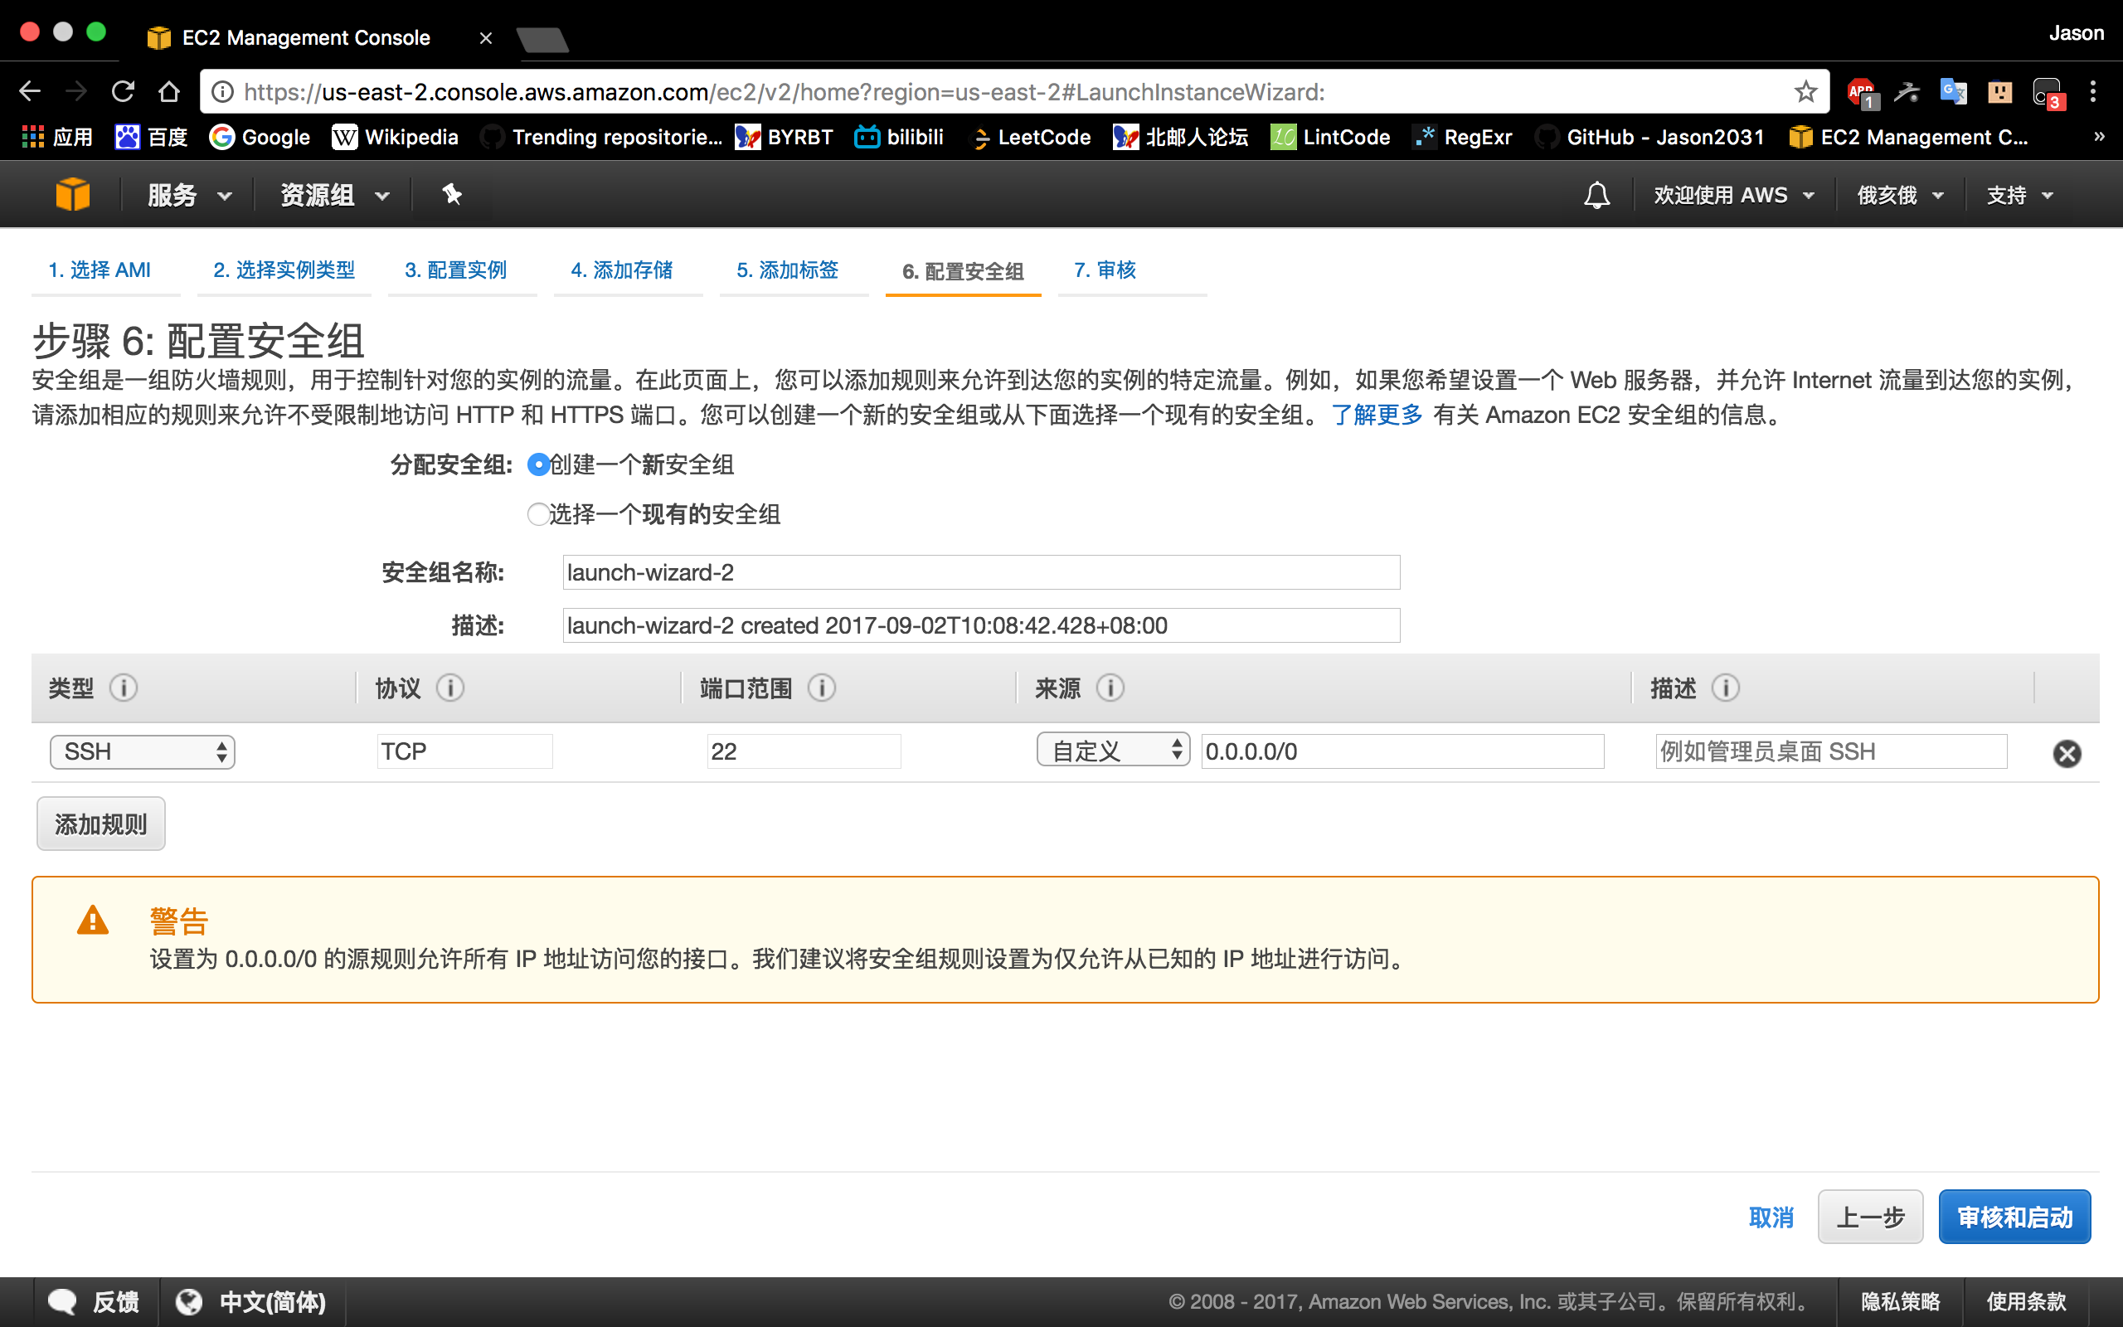Viewport: 2123px width, 1327px height.
Task: Expand the 资源组 resource groups dropdown
Action: pyautogui.click(x=335, y=195)
